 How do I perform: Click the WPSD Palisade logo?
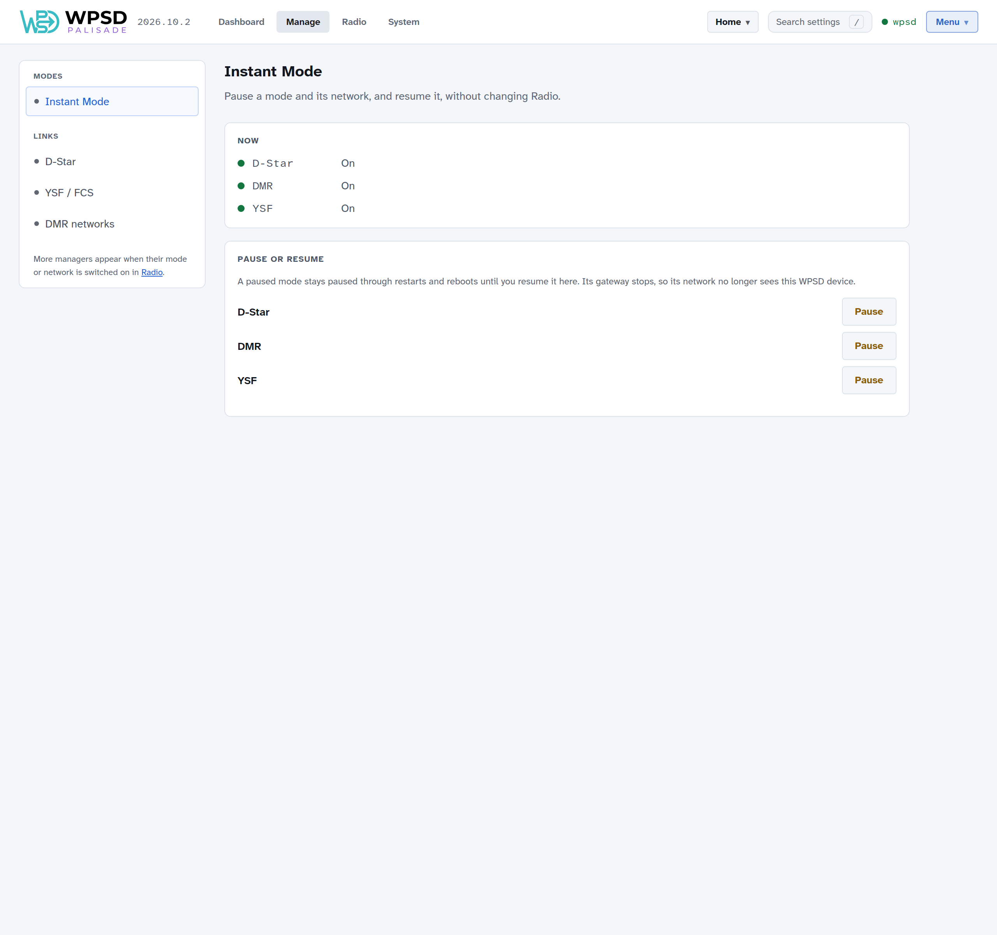[x=73, y=21]
